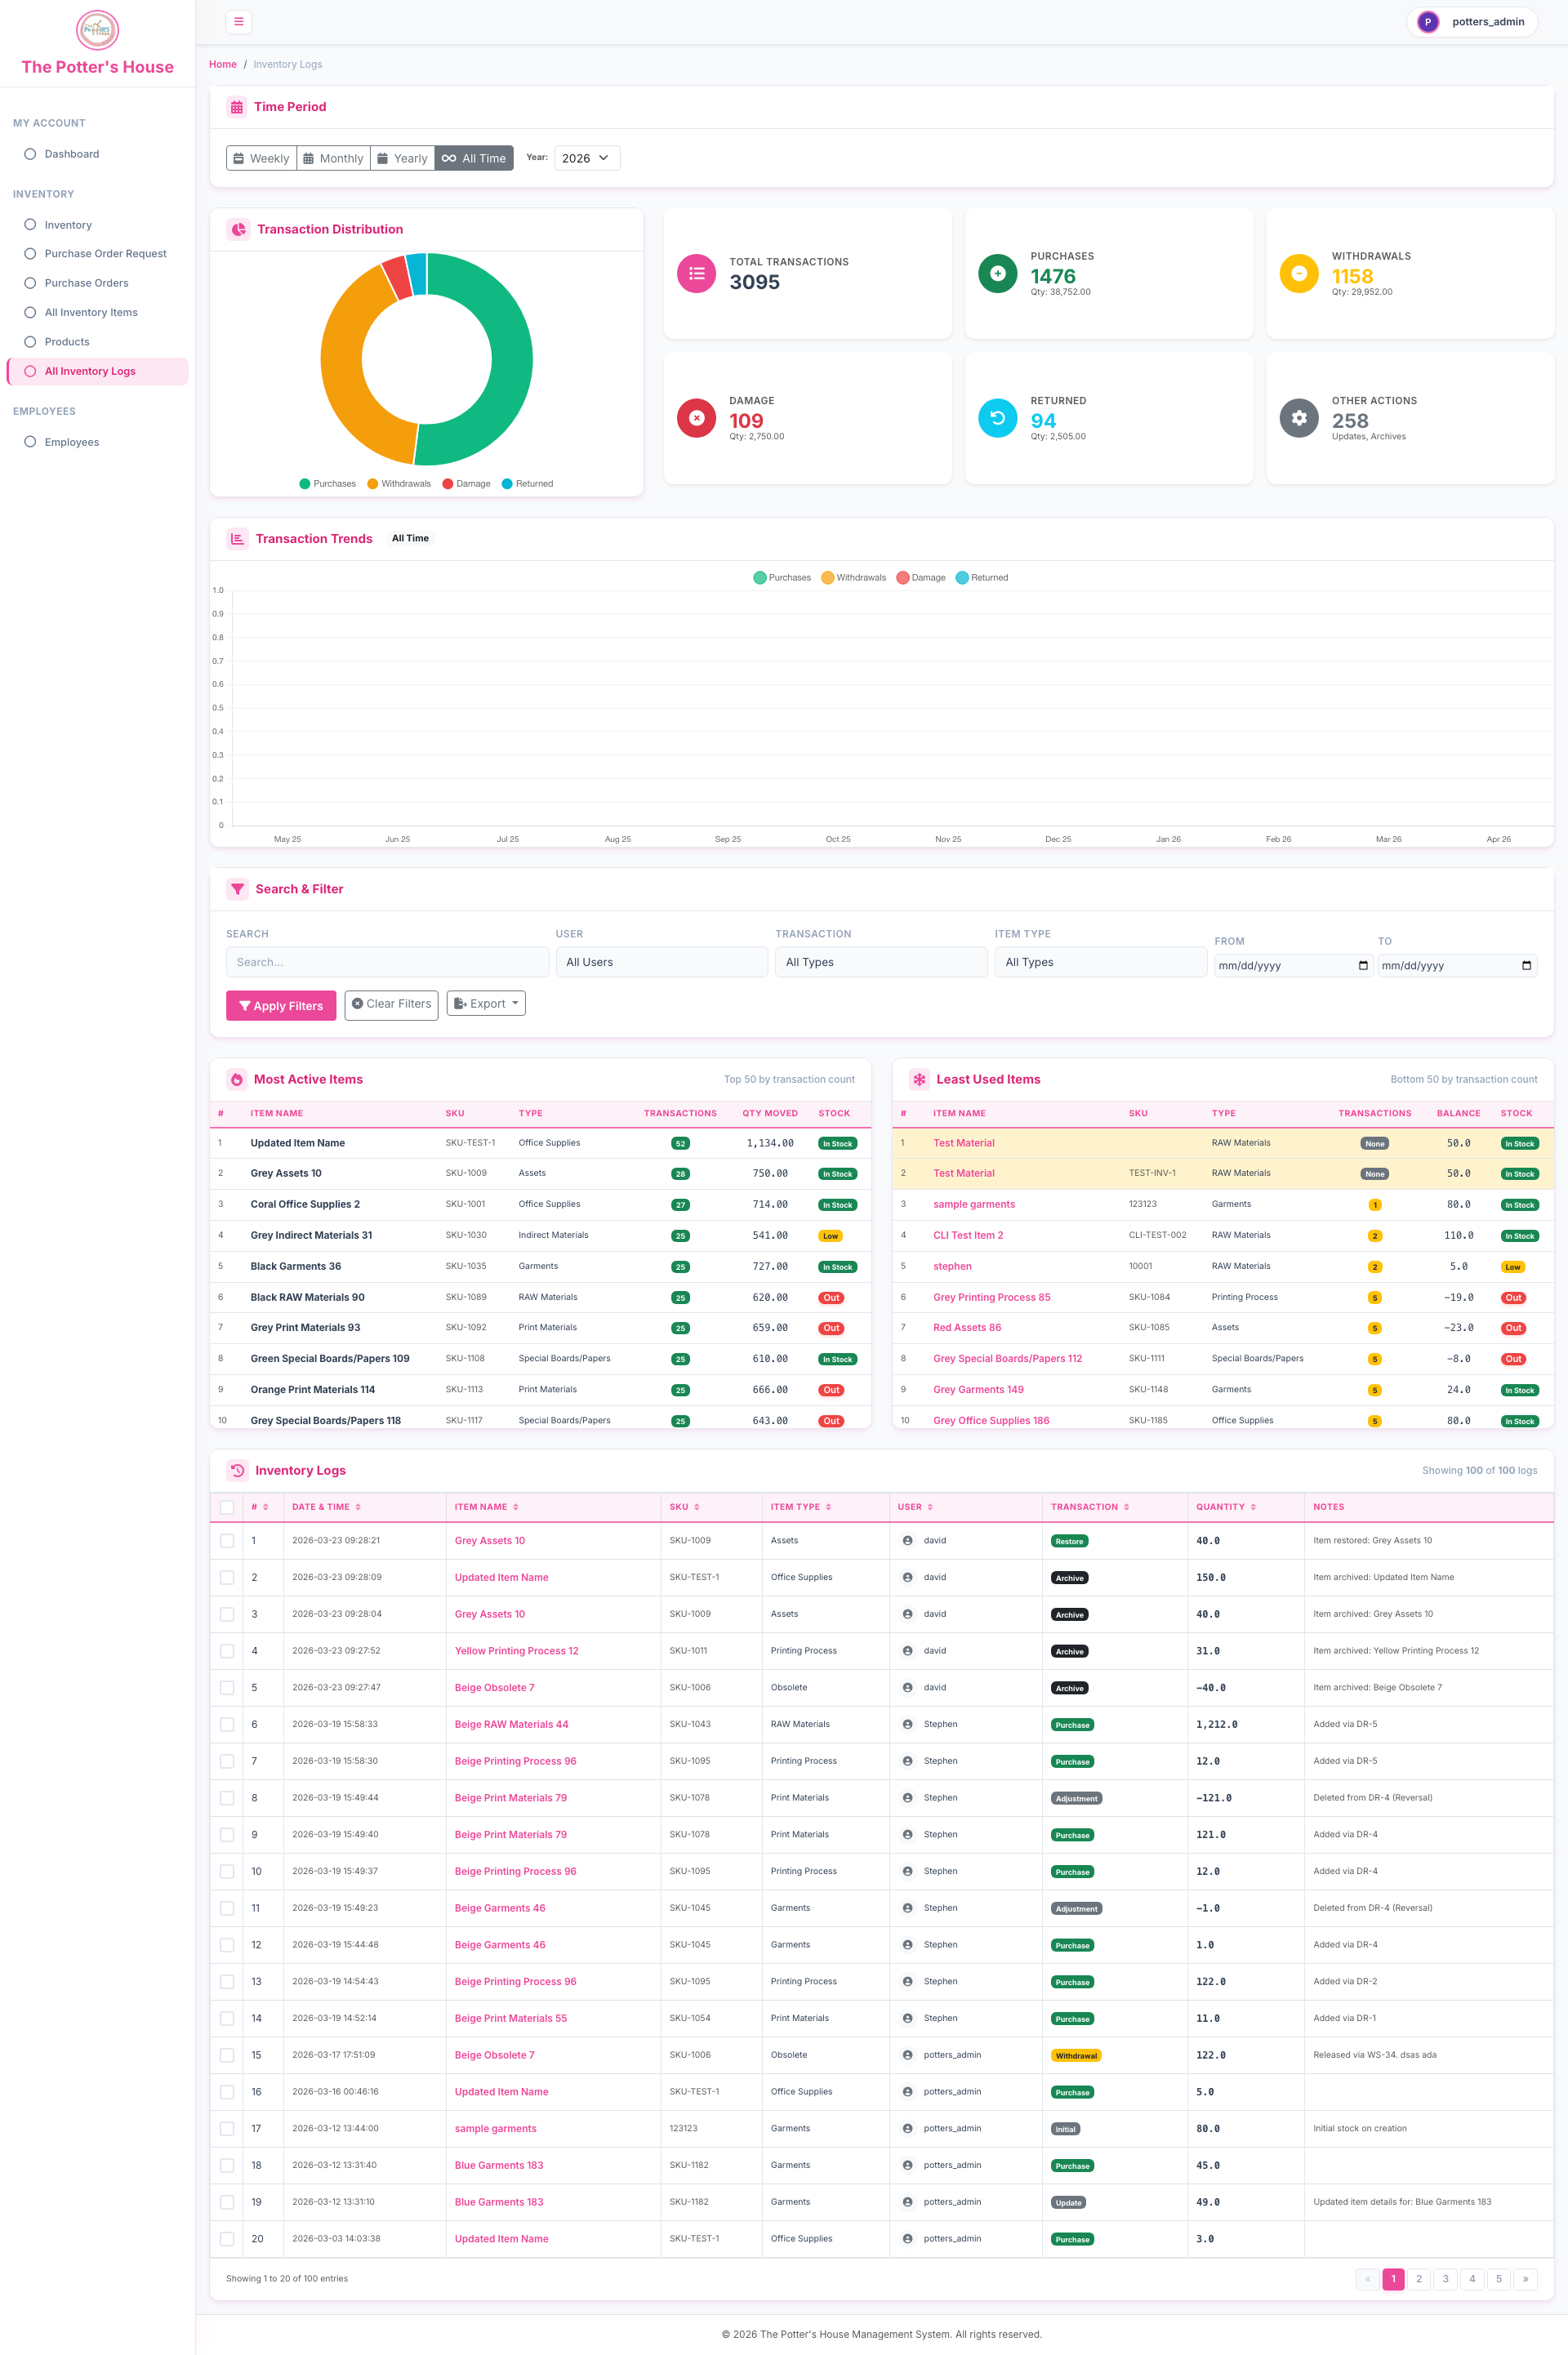Image resolution: width=1568 pixels, height=2355 pixels.
Task: Click the To date calendar picker icon
Action: 1525,965
